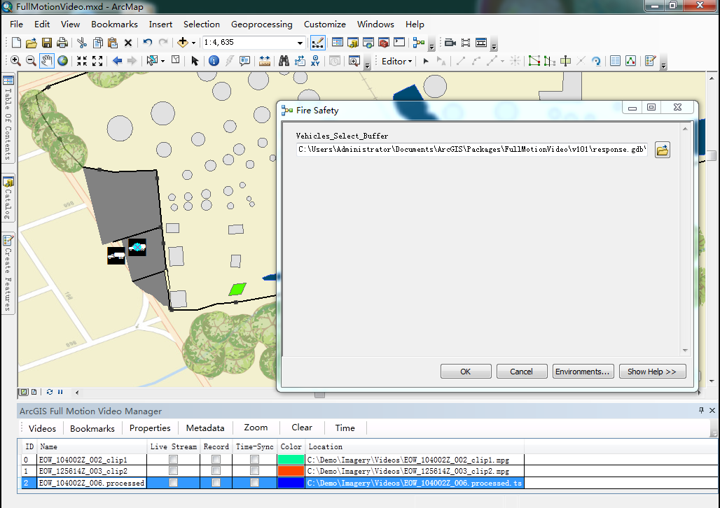Toggle Time-Sync checkbox for EOW_104002Z_002_clip1

click(254, 459)
